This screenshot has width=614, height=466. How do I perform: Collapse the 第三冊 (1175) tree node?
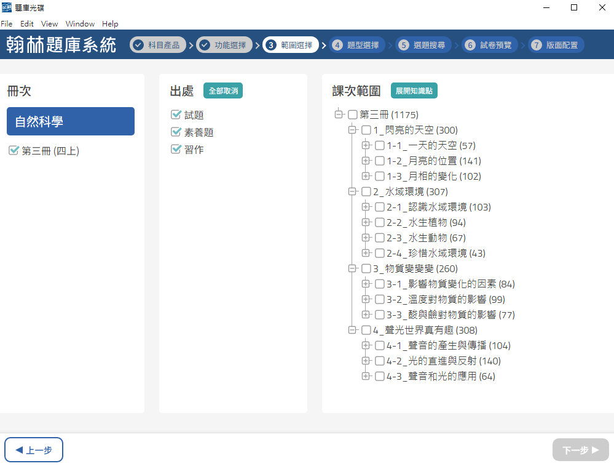[339, 114]
